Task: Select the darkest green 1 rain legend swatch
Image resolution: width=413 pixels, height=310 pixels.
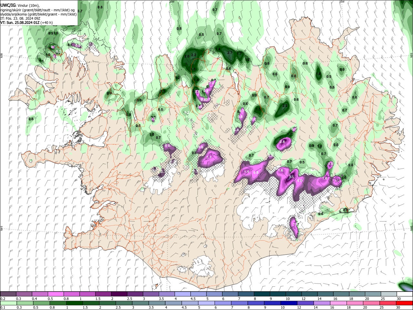Action: pyautogui.click(x=74, y=303)
